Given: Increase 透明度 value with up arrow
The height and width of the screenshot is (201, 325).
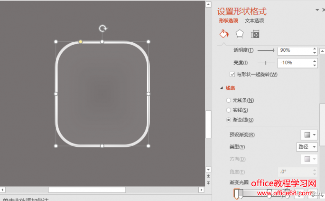Looking at the screenshot, I should click(315, 49).
